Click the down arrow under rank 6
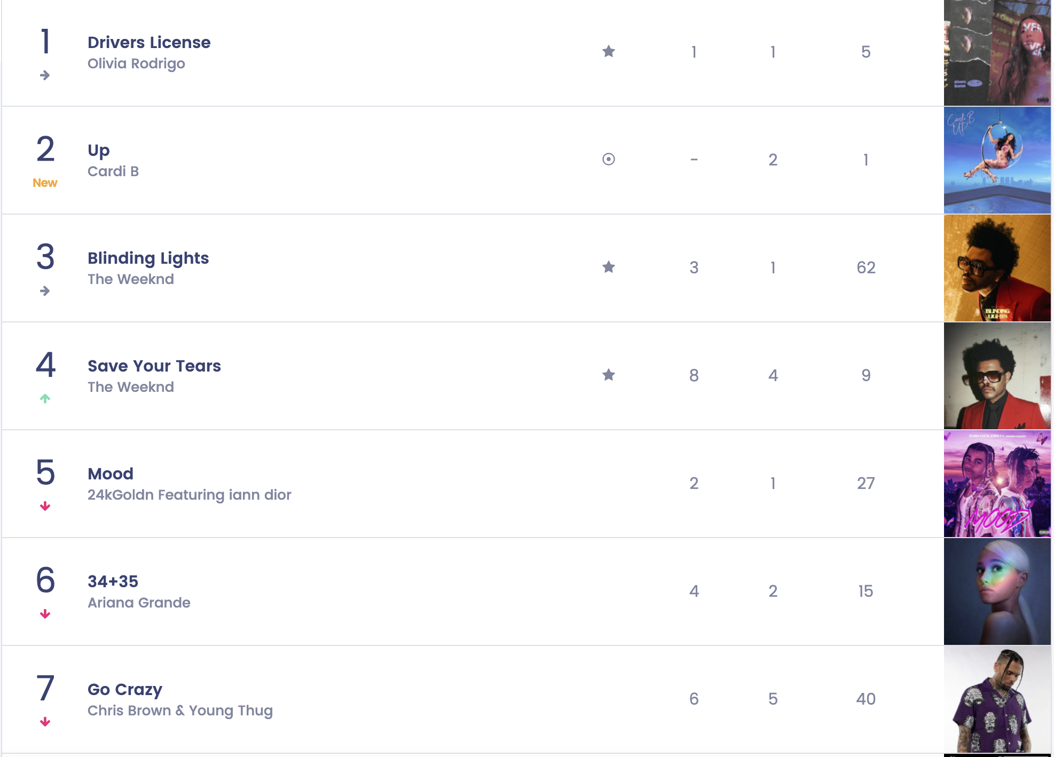The width and height of the screenshot is (1054, 757). coord(45,614)
